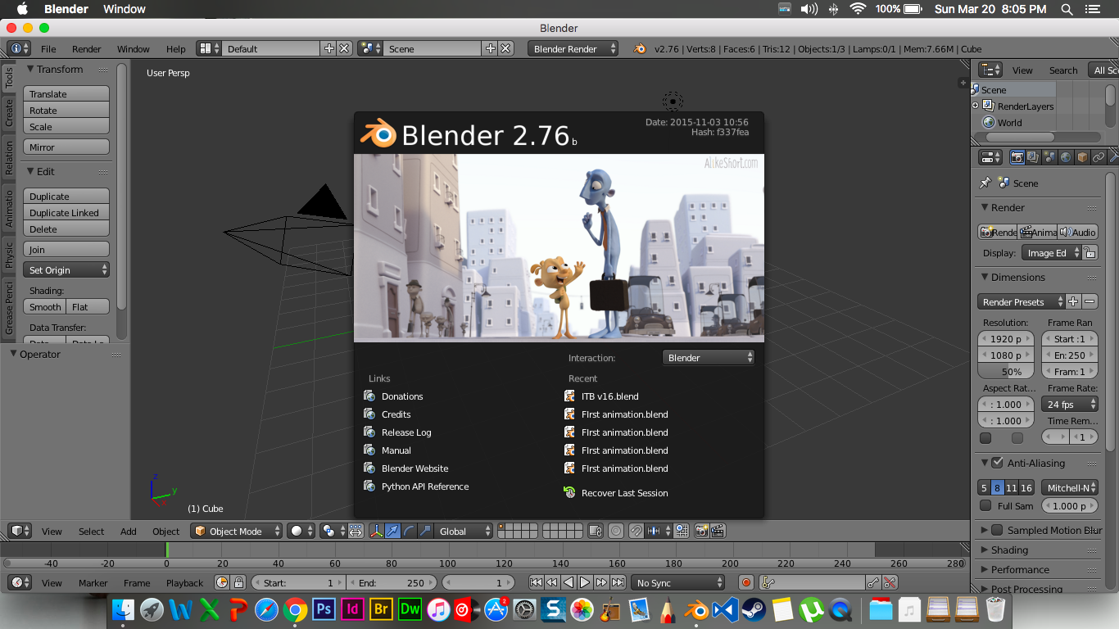Open Object properties using the cube icon
The image size is (1119, 629).
(x=1081, y=156)
